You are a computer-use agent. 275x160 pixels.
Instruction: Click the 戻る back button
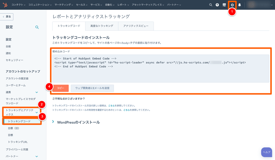7,17
